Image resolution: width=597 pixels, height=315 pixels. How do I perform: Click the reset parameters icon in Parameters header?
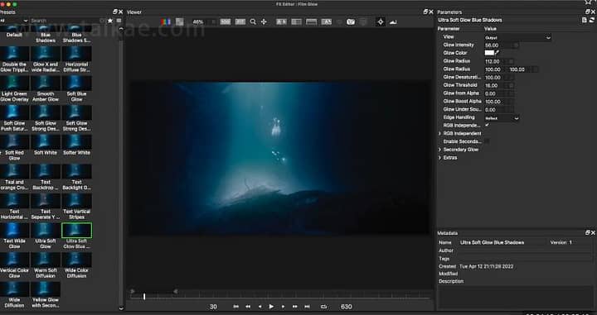pyautogui.click(x=592, y=20)
